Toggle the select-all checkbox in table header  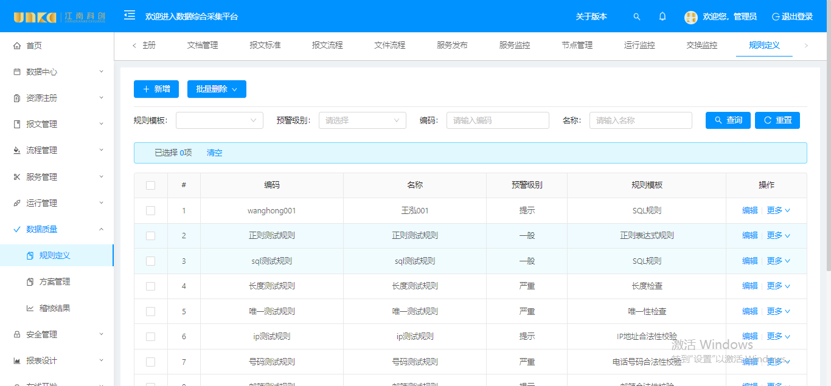point(151,185)
